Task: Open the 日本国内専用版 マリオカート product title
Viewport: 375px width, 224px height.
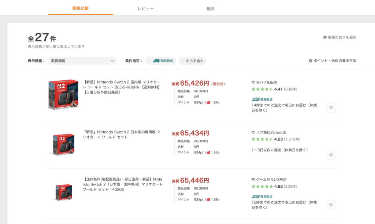Action: (122, 135)
